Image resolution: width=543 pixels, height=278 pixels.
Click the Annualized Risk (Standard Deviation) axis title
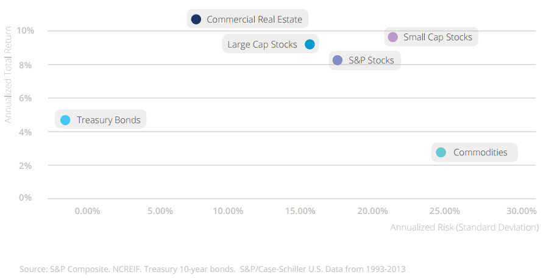(x=464, y=227)
